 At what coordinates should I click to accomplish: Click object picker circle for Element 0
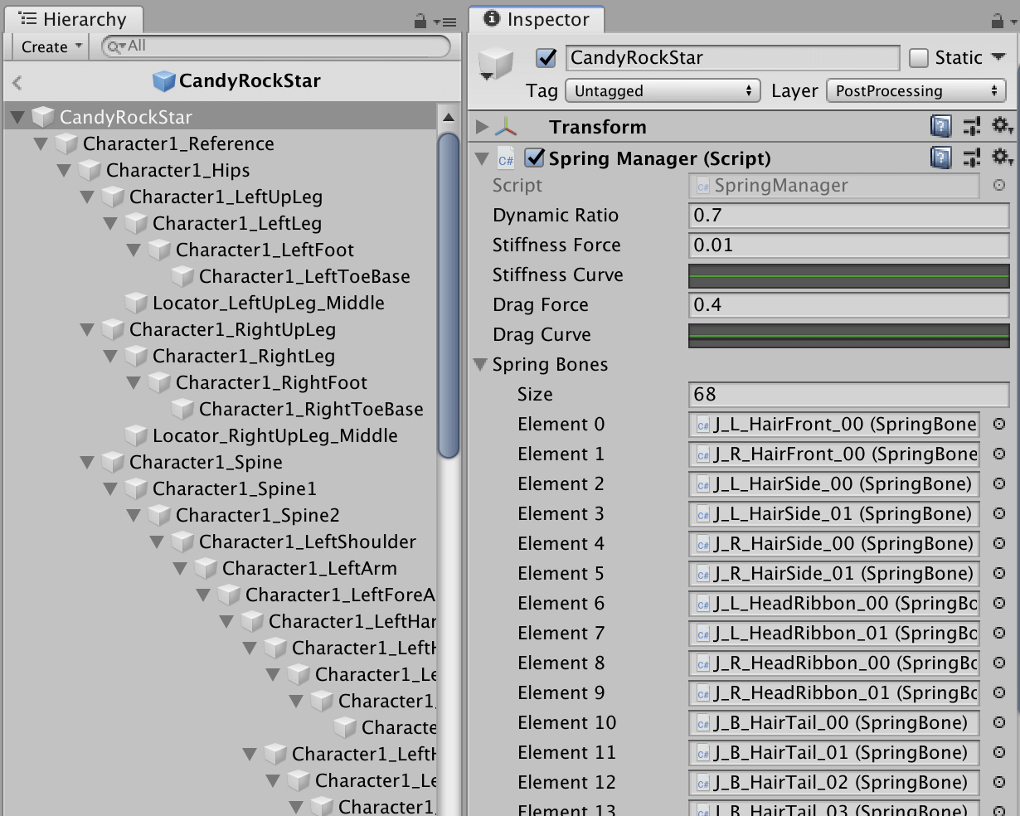tap(999, 425)
